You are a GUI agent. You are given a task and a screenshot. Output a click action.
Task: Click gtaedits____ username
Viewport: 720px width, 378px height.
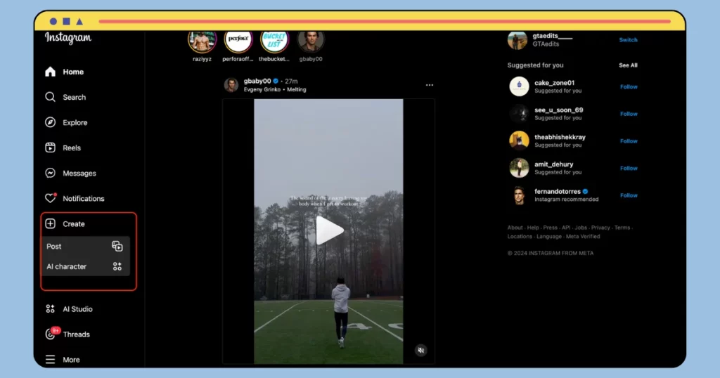pyautogui.click(x=553, y=36)
